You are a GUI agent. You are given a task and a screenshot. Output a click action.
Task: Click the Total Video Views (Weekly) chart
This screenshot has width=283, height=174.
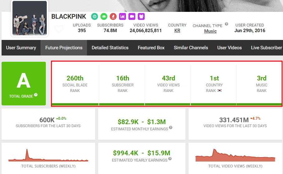click(235, 155)
